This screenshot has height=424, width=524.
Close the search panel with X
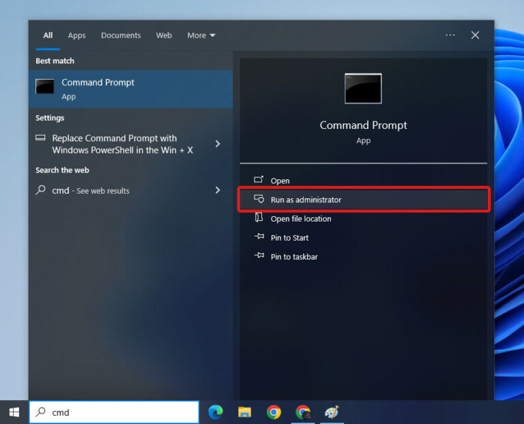[x=475, y=35]
